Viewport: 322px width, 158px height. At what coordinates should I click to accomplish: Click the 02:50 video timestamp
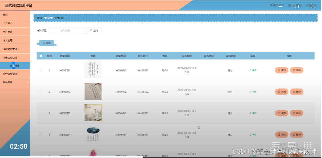[x=19, y=146]
